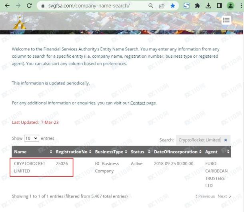Select the CRYPTOROCKET LIMITED name cell
The image size is (244, 212).
tap(30, 167)
